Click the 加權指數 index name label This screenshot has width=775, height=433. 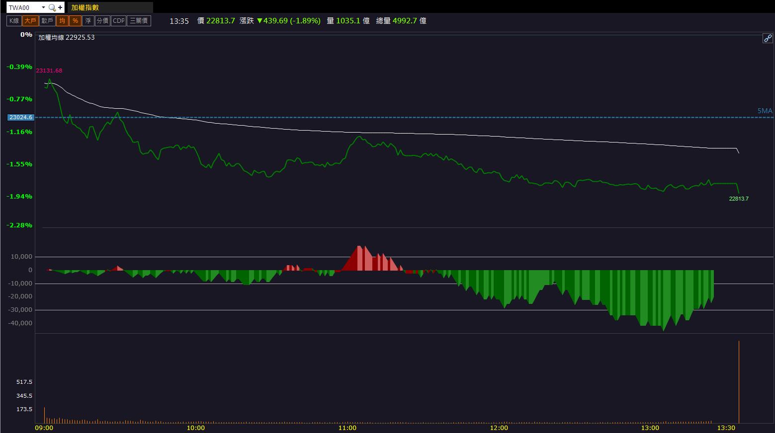click(85, 7)
